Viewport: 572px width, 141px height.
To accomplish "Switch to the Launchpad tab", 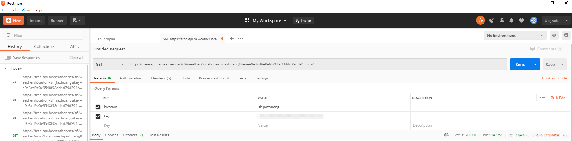I will coord(125,39).
